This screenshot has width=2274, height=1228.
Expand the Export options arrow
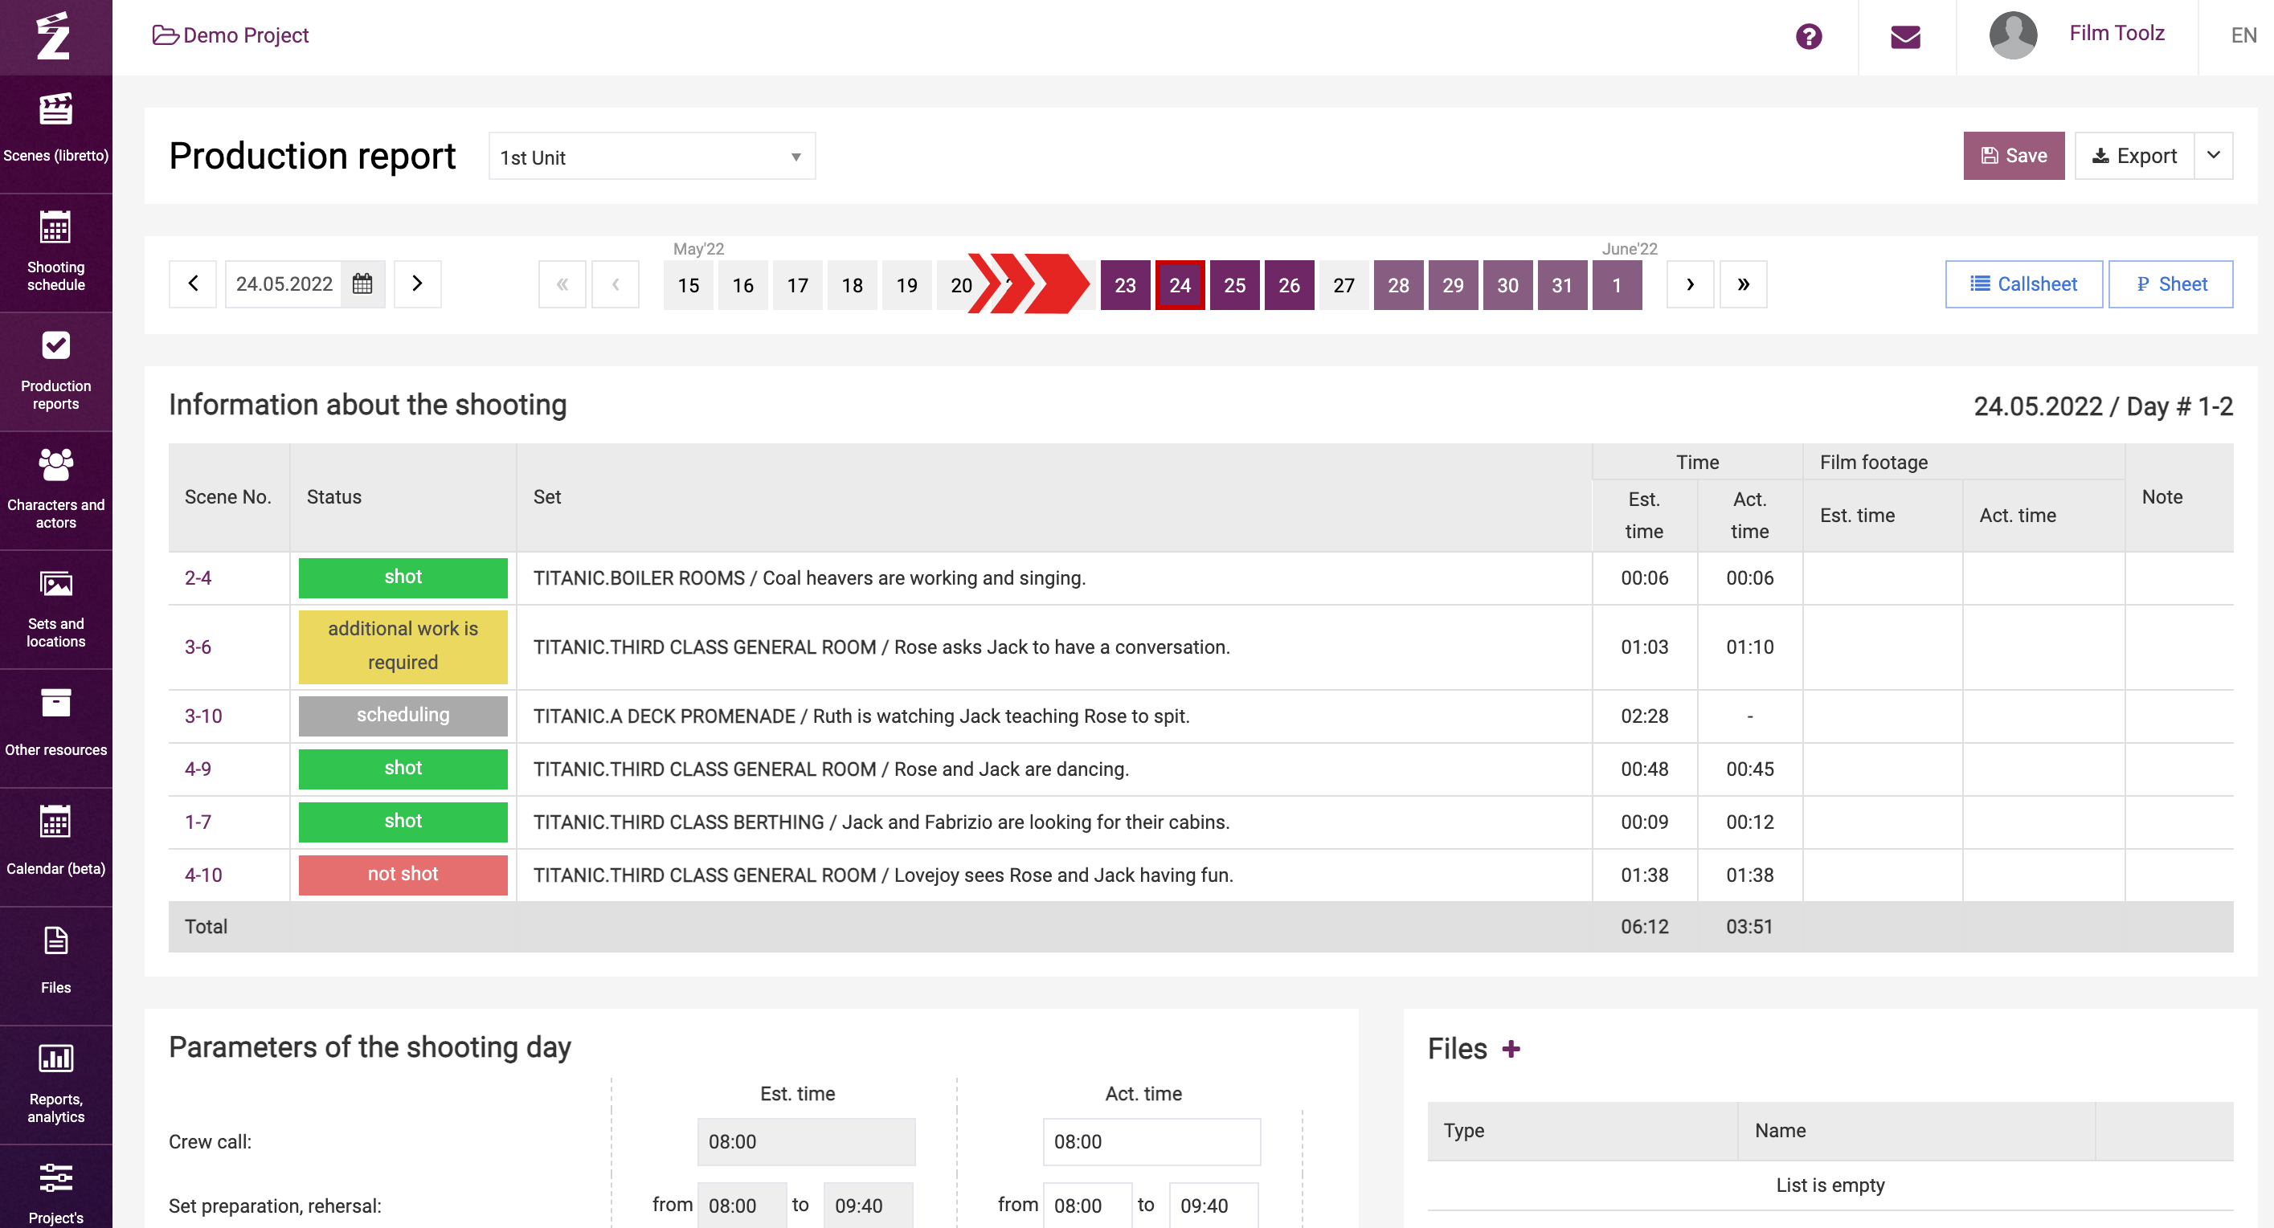[2214, 156]
